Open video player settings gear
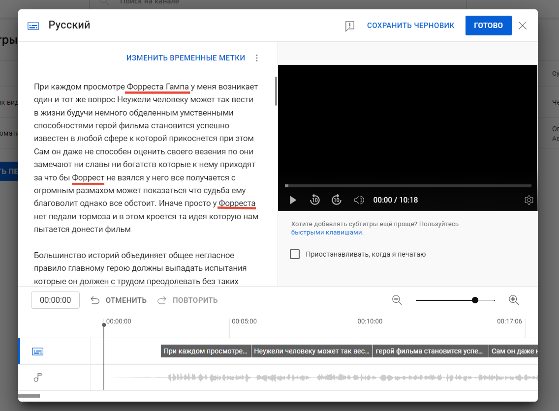The image size is (559, 411). (528, 200)
